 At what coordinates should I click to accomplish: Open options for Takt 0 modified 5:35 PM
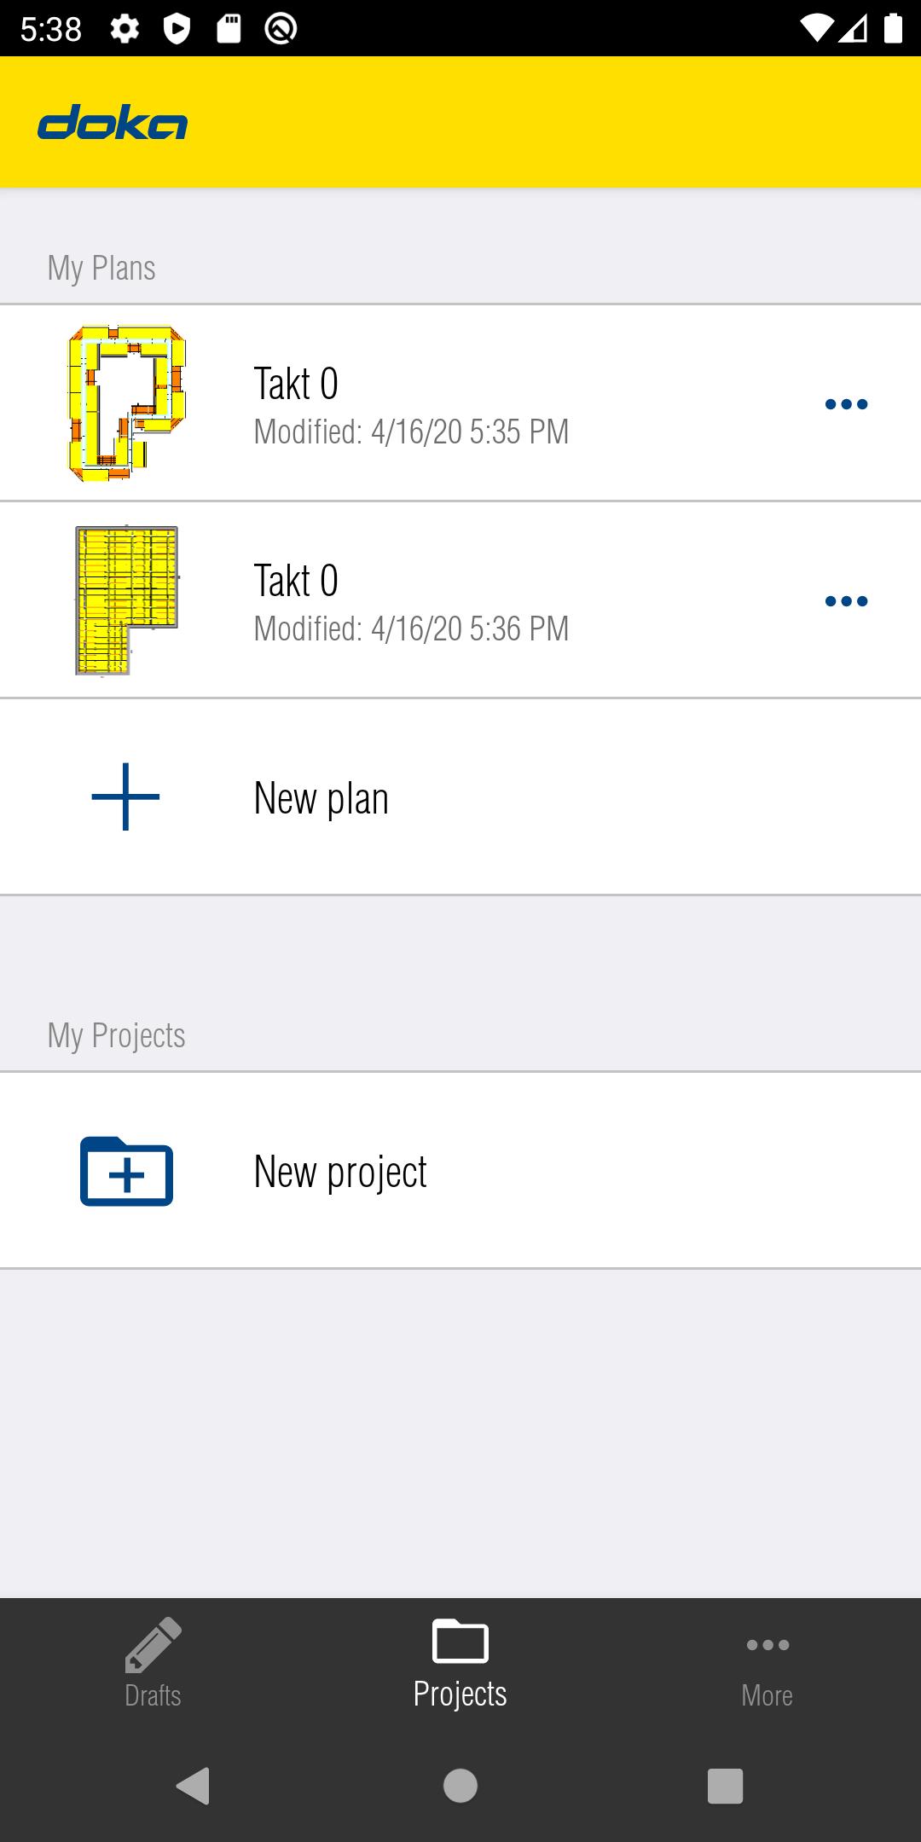846,404
